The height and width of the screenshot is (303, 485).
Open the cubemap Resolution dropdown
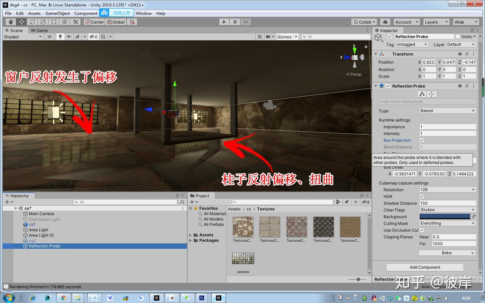click(447, 190)
